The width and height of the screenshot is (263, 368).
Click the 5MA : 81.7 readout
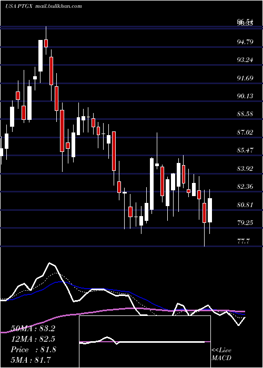31,360
